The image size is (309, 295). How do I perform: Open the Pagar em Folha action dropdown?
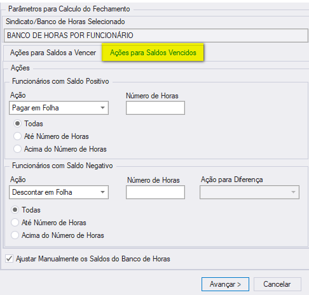click(x=58, y=108)
